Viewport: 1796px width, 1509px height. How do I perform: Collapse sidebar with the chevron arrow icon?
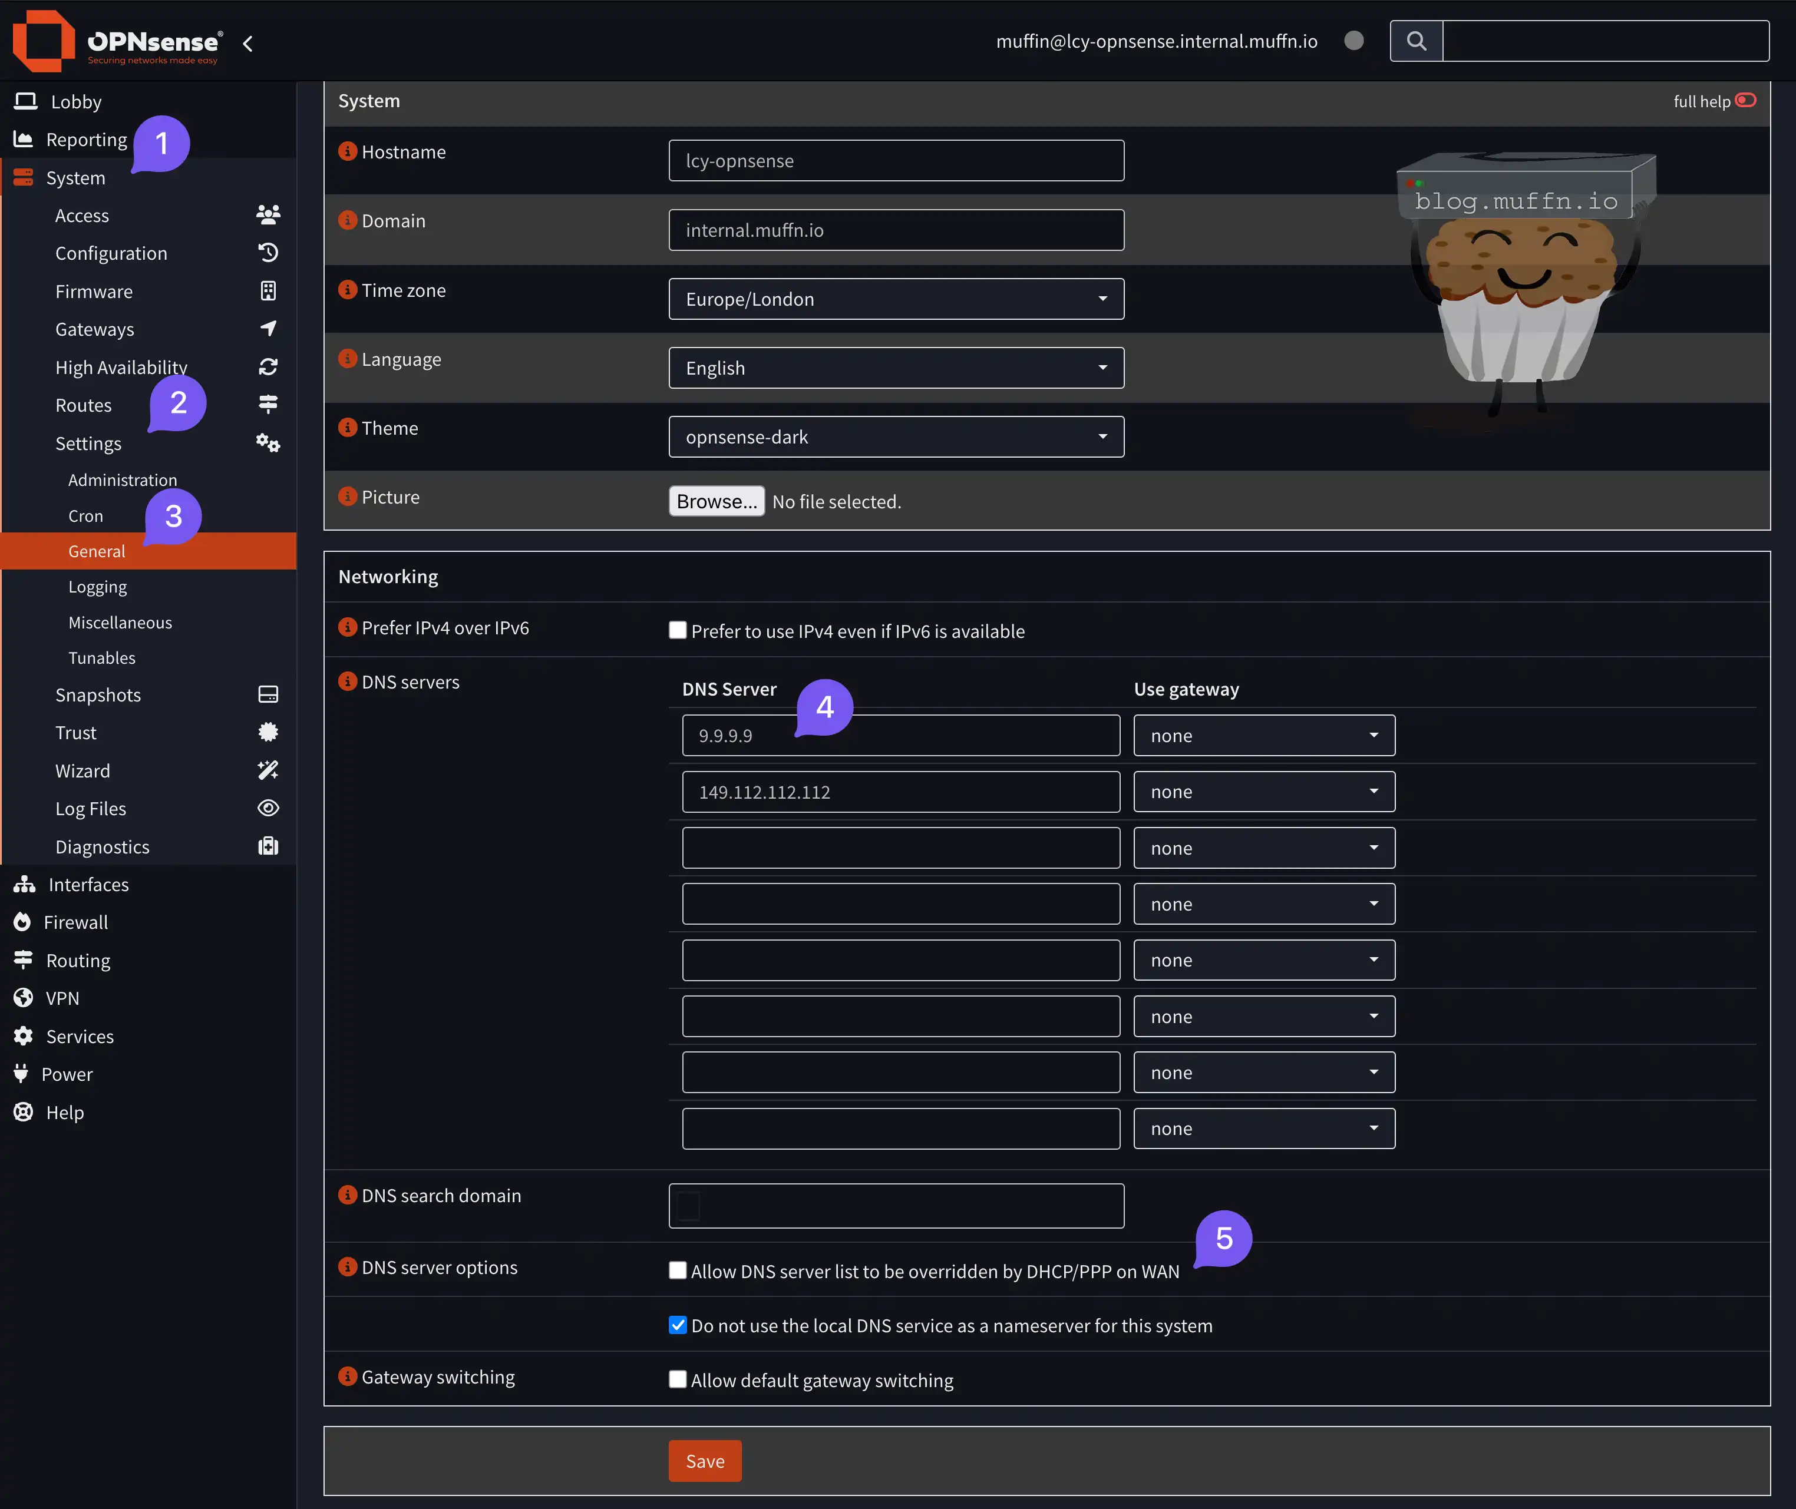click(248, 44)
